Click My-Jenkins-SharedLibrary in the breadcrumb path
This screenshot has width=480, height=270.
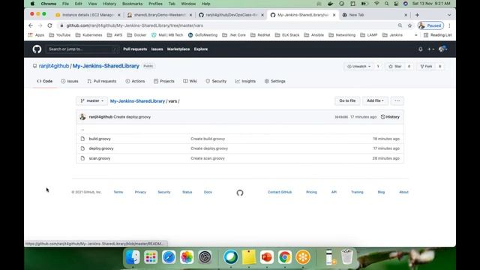point(137,101)
